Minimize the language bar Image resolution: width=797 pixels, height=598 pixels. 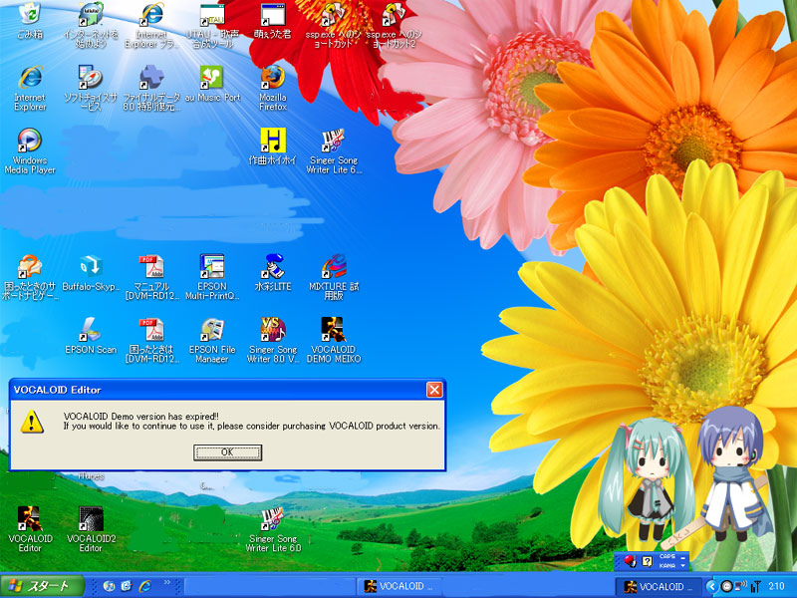pos(683,557)
